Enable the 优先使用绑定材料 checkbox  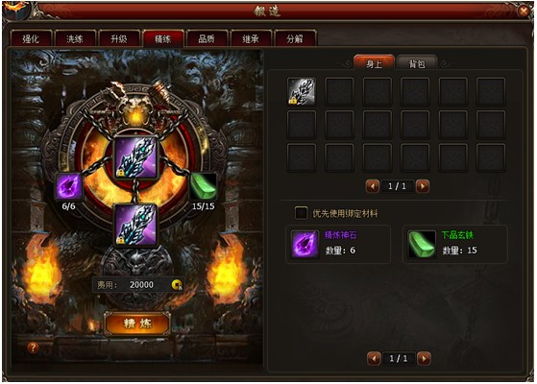pos(301,213)
